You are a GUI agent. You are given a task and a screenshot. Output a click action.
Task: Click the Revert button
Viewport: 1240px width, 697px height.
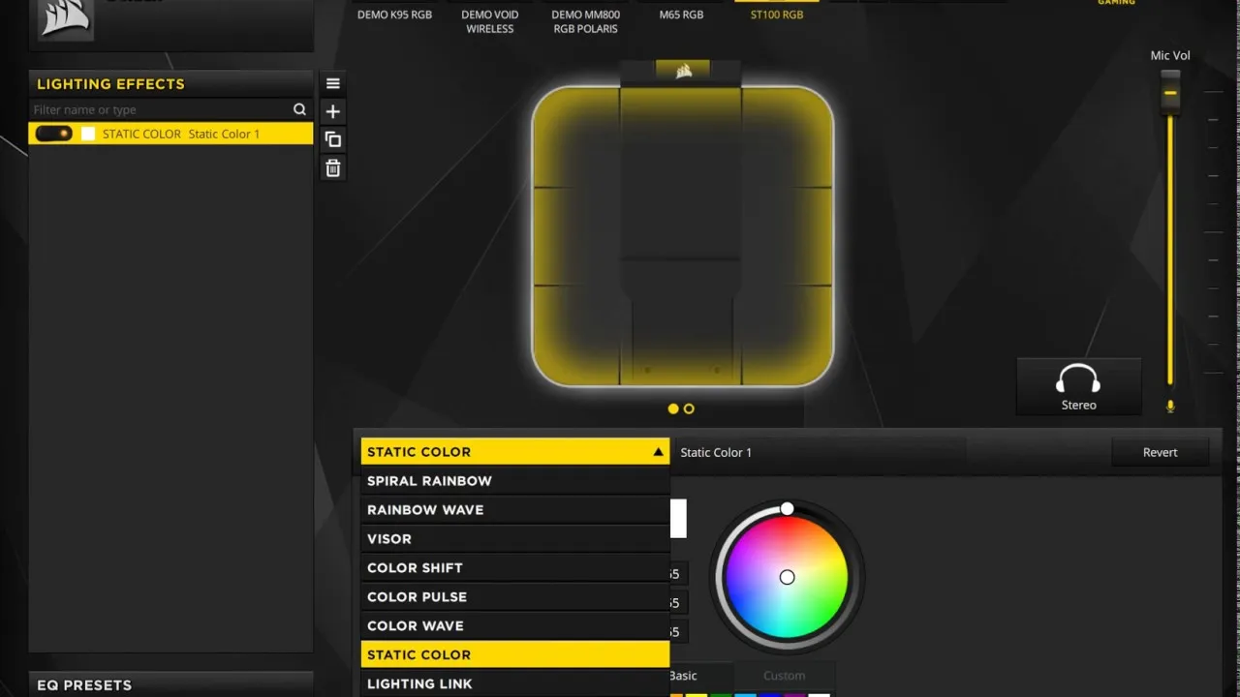[x=1160, y=452]
